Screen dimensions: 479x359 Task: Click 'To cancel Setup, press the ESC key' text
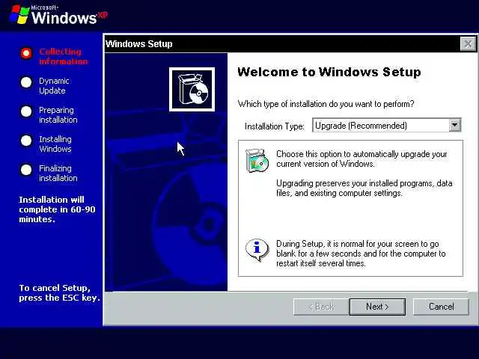(60, 292)
